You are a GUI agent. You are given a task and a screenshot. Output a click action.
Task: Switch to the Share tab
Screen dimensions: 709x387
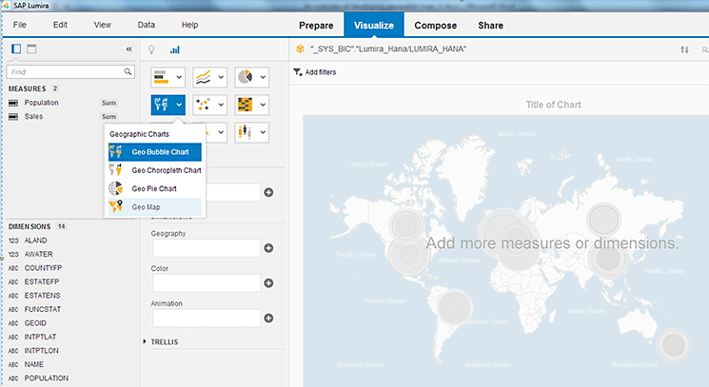[x=491, y=26]
